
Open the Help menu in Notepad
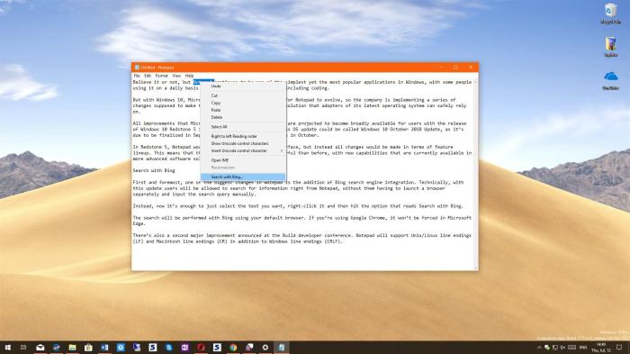click(189, 76)
